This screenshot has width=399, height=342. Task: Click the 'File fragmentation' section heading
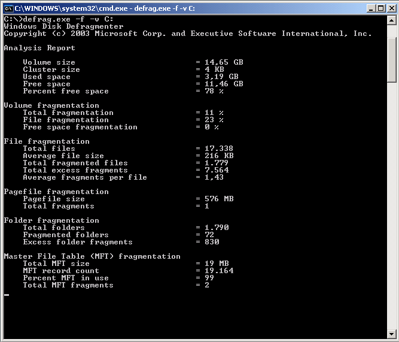click(47, 141)
